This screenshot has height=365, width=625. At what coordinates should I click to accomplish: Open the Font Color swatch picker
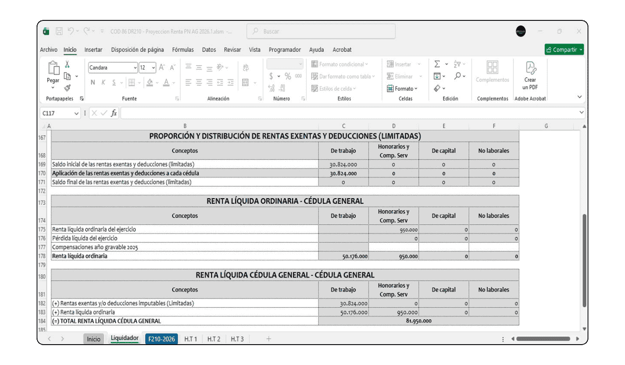(x=166, y=82)
